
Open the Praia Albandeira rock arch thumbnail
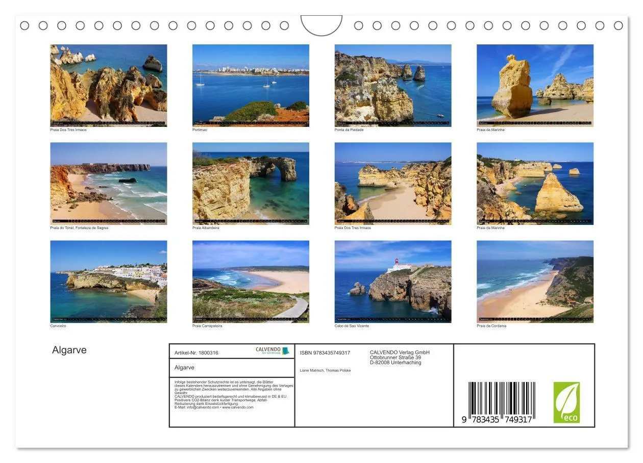click(x=251, y=184)
